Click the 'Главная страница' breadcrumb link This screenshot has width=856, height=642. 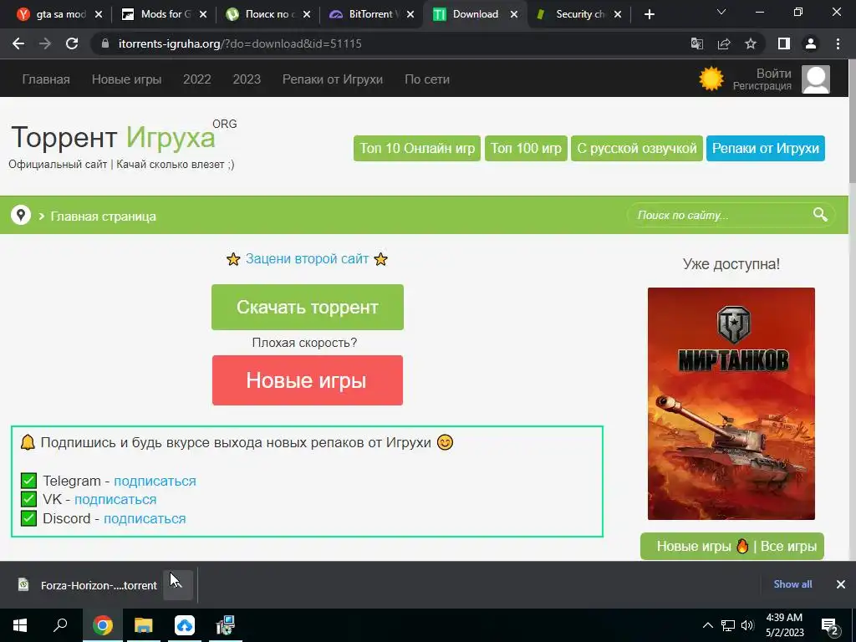103,217
